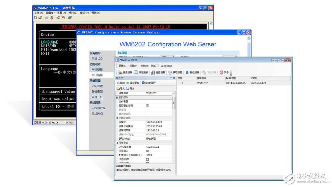Collapse the 密码操作 property group
This screenshot has height=187, width=332.
click(x=117, y=98)
